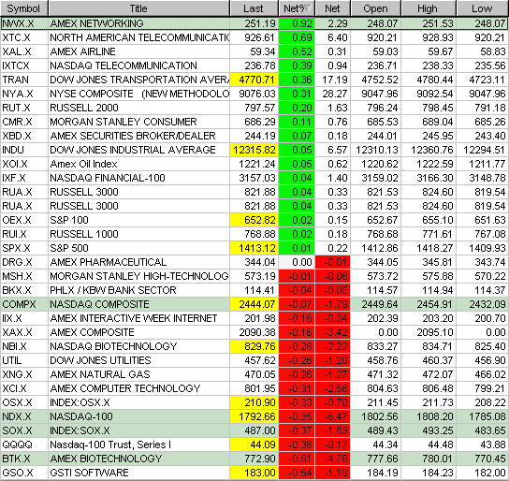Screen dimensions: 509x481
Task: Select the COMPX NASDAQ COMPOSITE row
Action: (x=254, y=304)
